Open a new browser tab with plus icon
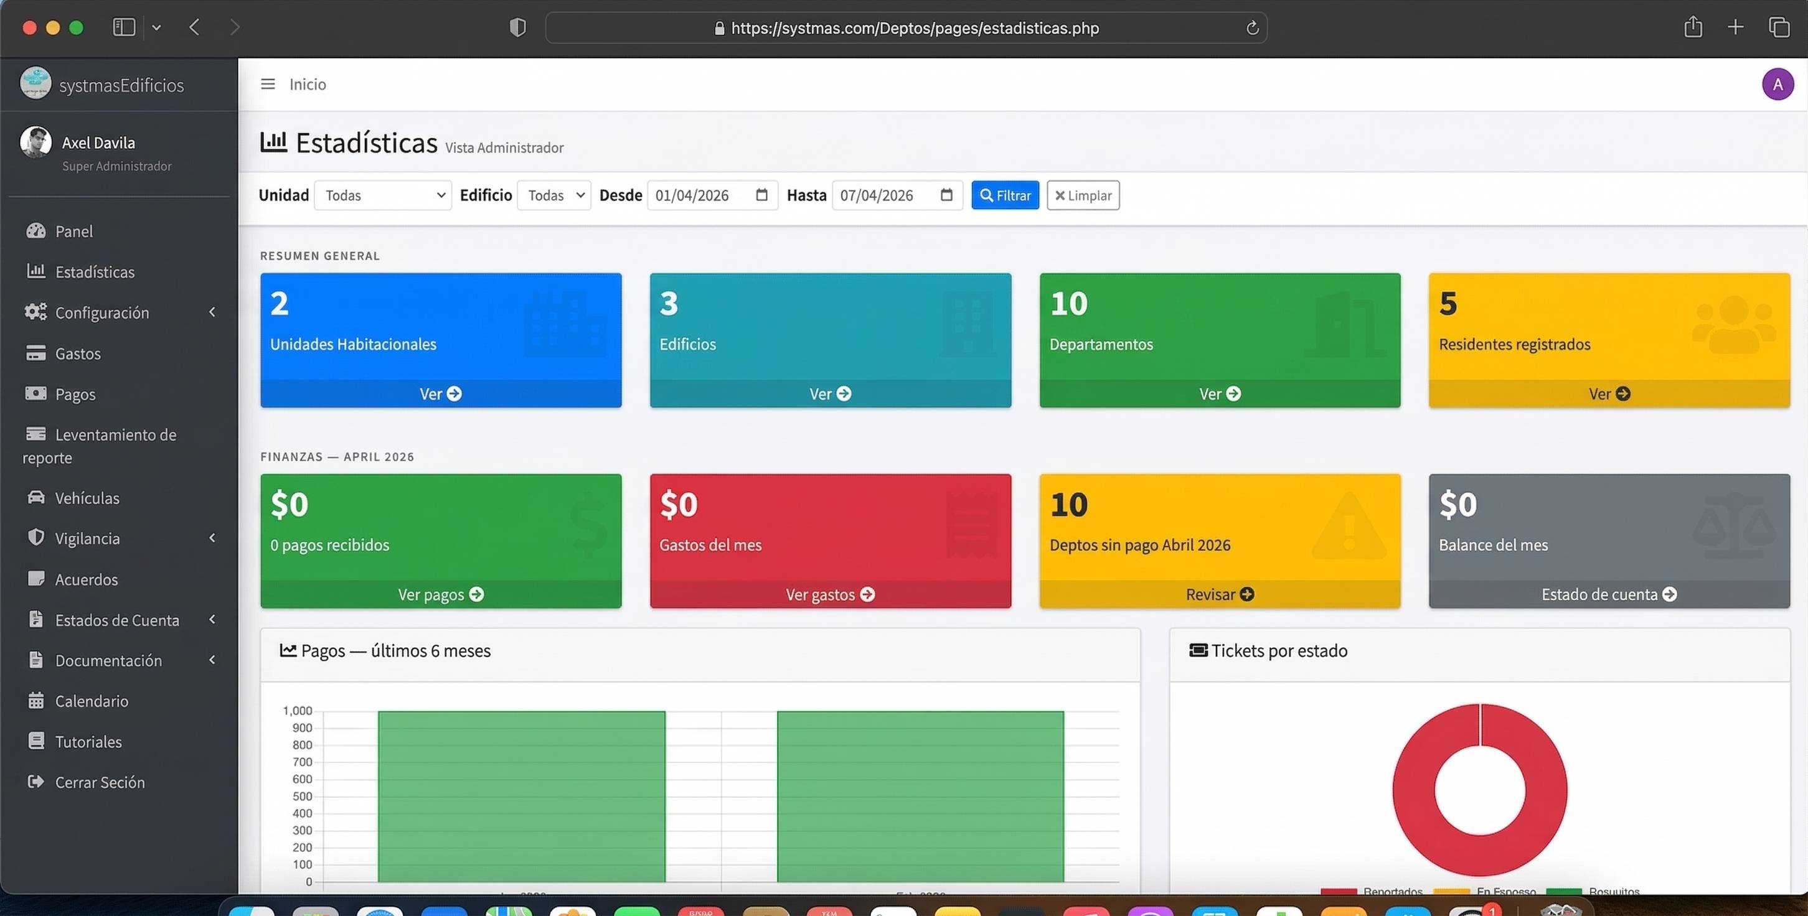 (1735, 27)
